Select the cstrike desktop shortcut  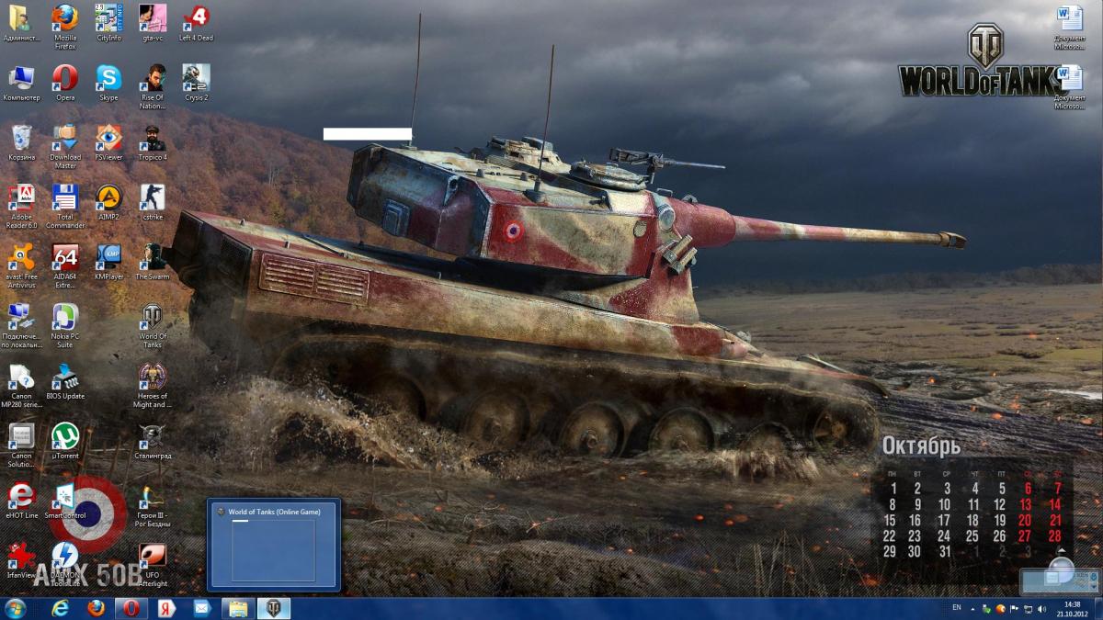click(x=153, y=202)
